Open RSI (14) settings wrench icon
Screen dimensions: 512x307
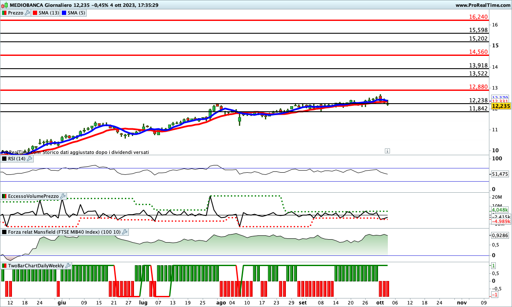click(x=29, y=159)
